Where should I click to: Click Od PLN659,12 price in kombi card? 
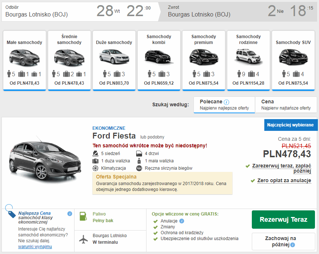(x=159, y=83)
